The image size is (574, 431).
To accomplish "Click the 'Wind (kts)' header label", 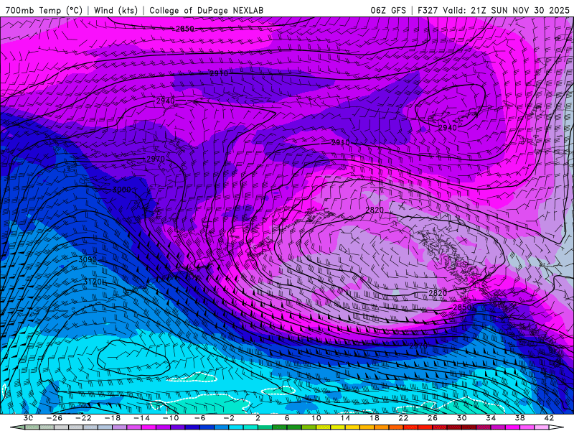I will tap(116, 10).
